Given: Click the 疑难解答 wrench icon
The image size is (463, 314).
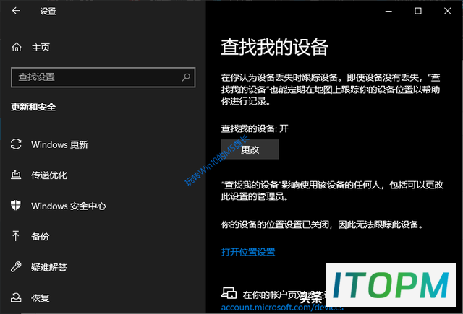Looking at the screenshot, I should 16,267.
